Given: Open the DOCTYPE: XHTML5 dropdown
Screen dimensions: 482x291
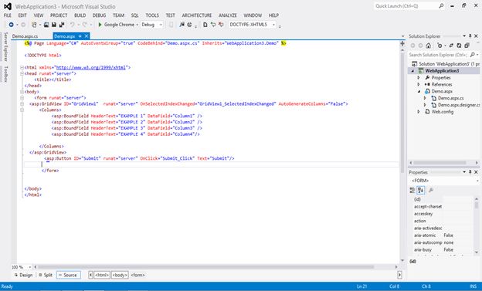Looking at the screenshot, I should [x=252, y=25].
